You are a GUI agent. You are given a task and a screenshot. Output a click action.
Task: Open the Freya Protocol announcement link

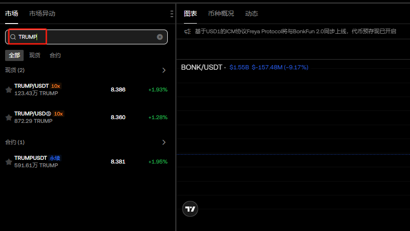pos(296,31)
